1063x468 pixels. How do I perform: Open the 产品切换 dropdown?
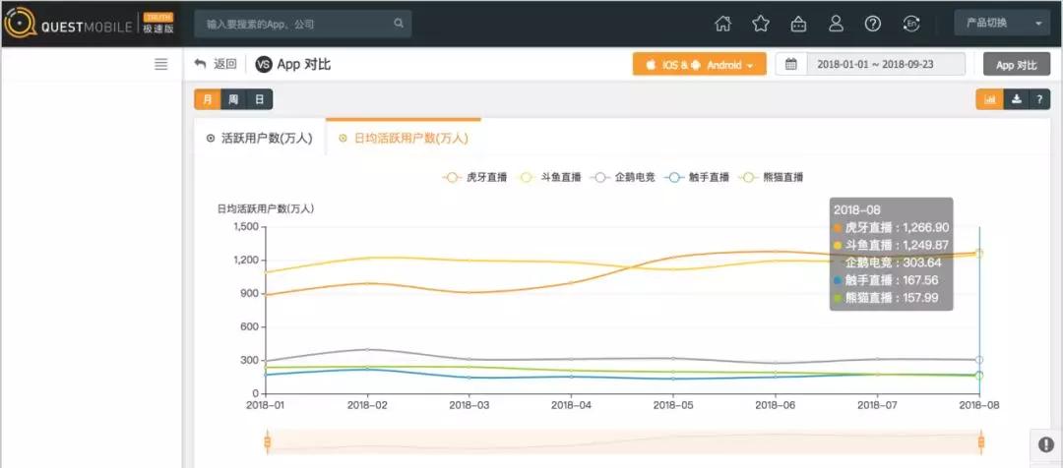point(1002,23)
